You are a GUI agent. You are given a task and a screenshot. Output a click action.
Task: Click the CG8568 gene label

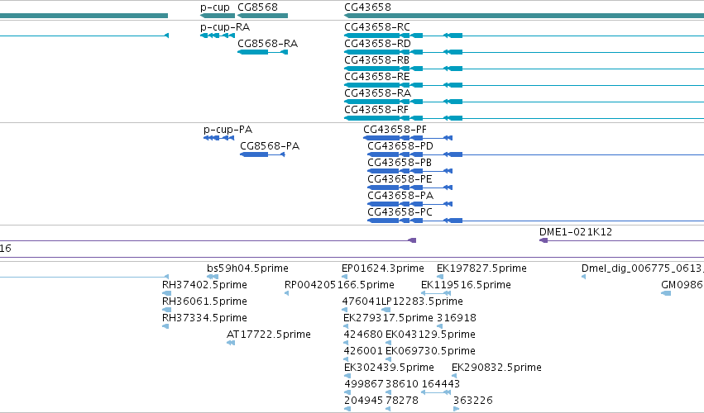[258, 7]
